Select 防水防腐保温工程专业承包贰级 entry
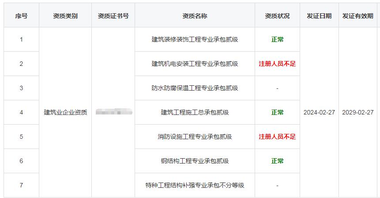 pyautogui.click(x=195, y=88)
